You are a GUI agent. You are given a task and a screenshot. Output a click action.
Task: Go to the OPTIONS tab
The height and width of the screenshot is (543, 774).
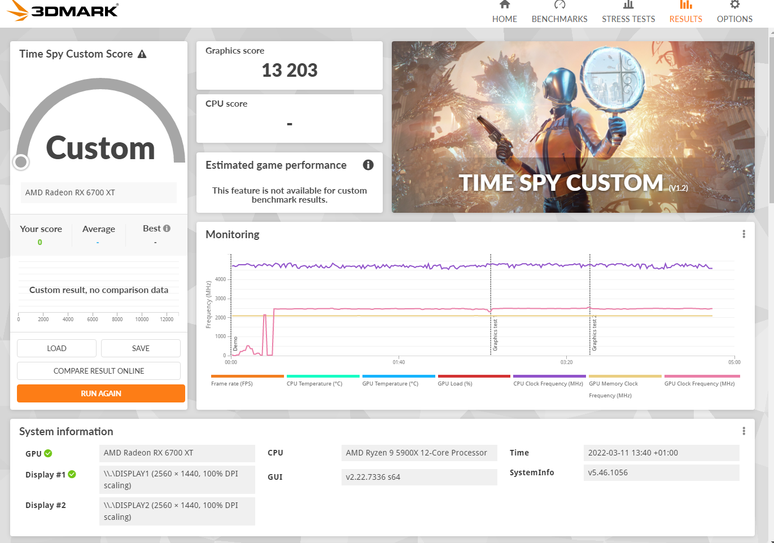(734, 19)
